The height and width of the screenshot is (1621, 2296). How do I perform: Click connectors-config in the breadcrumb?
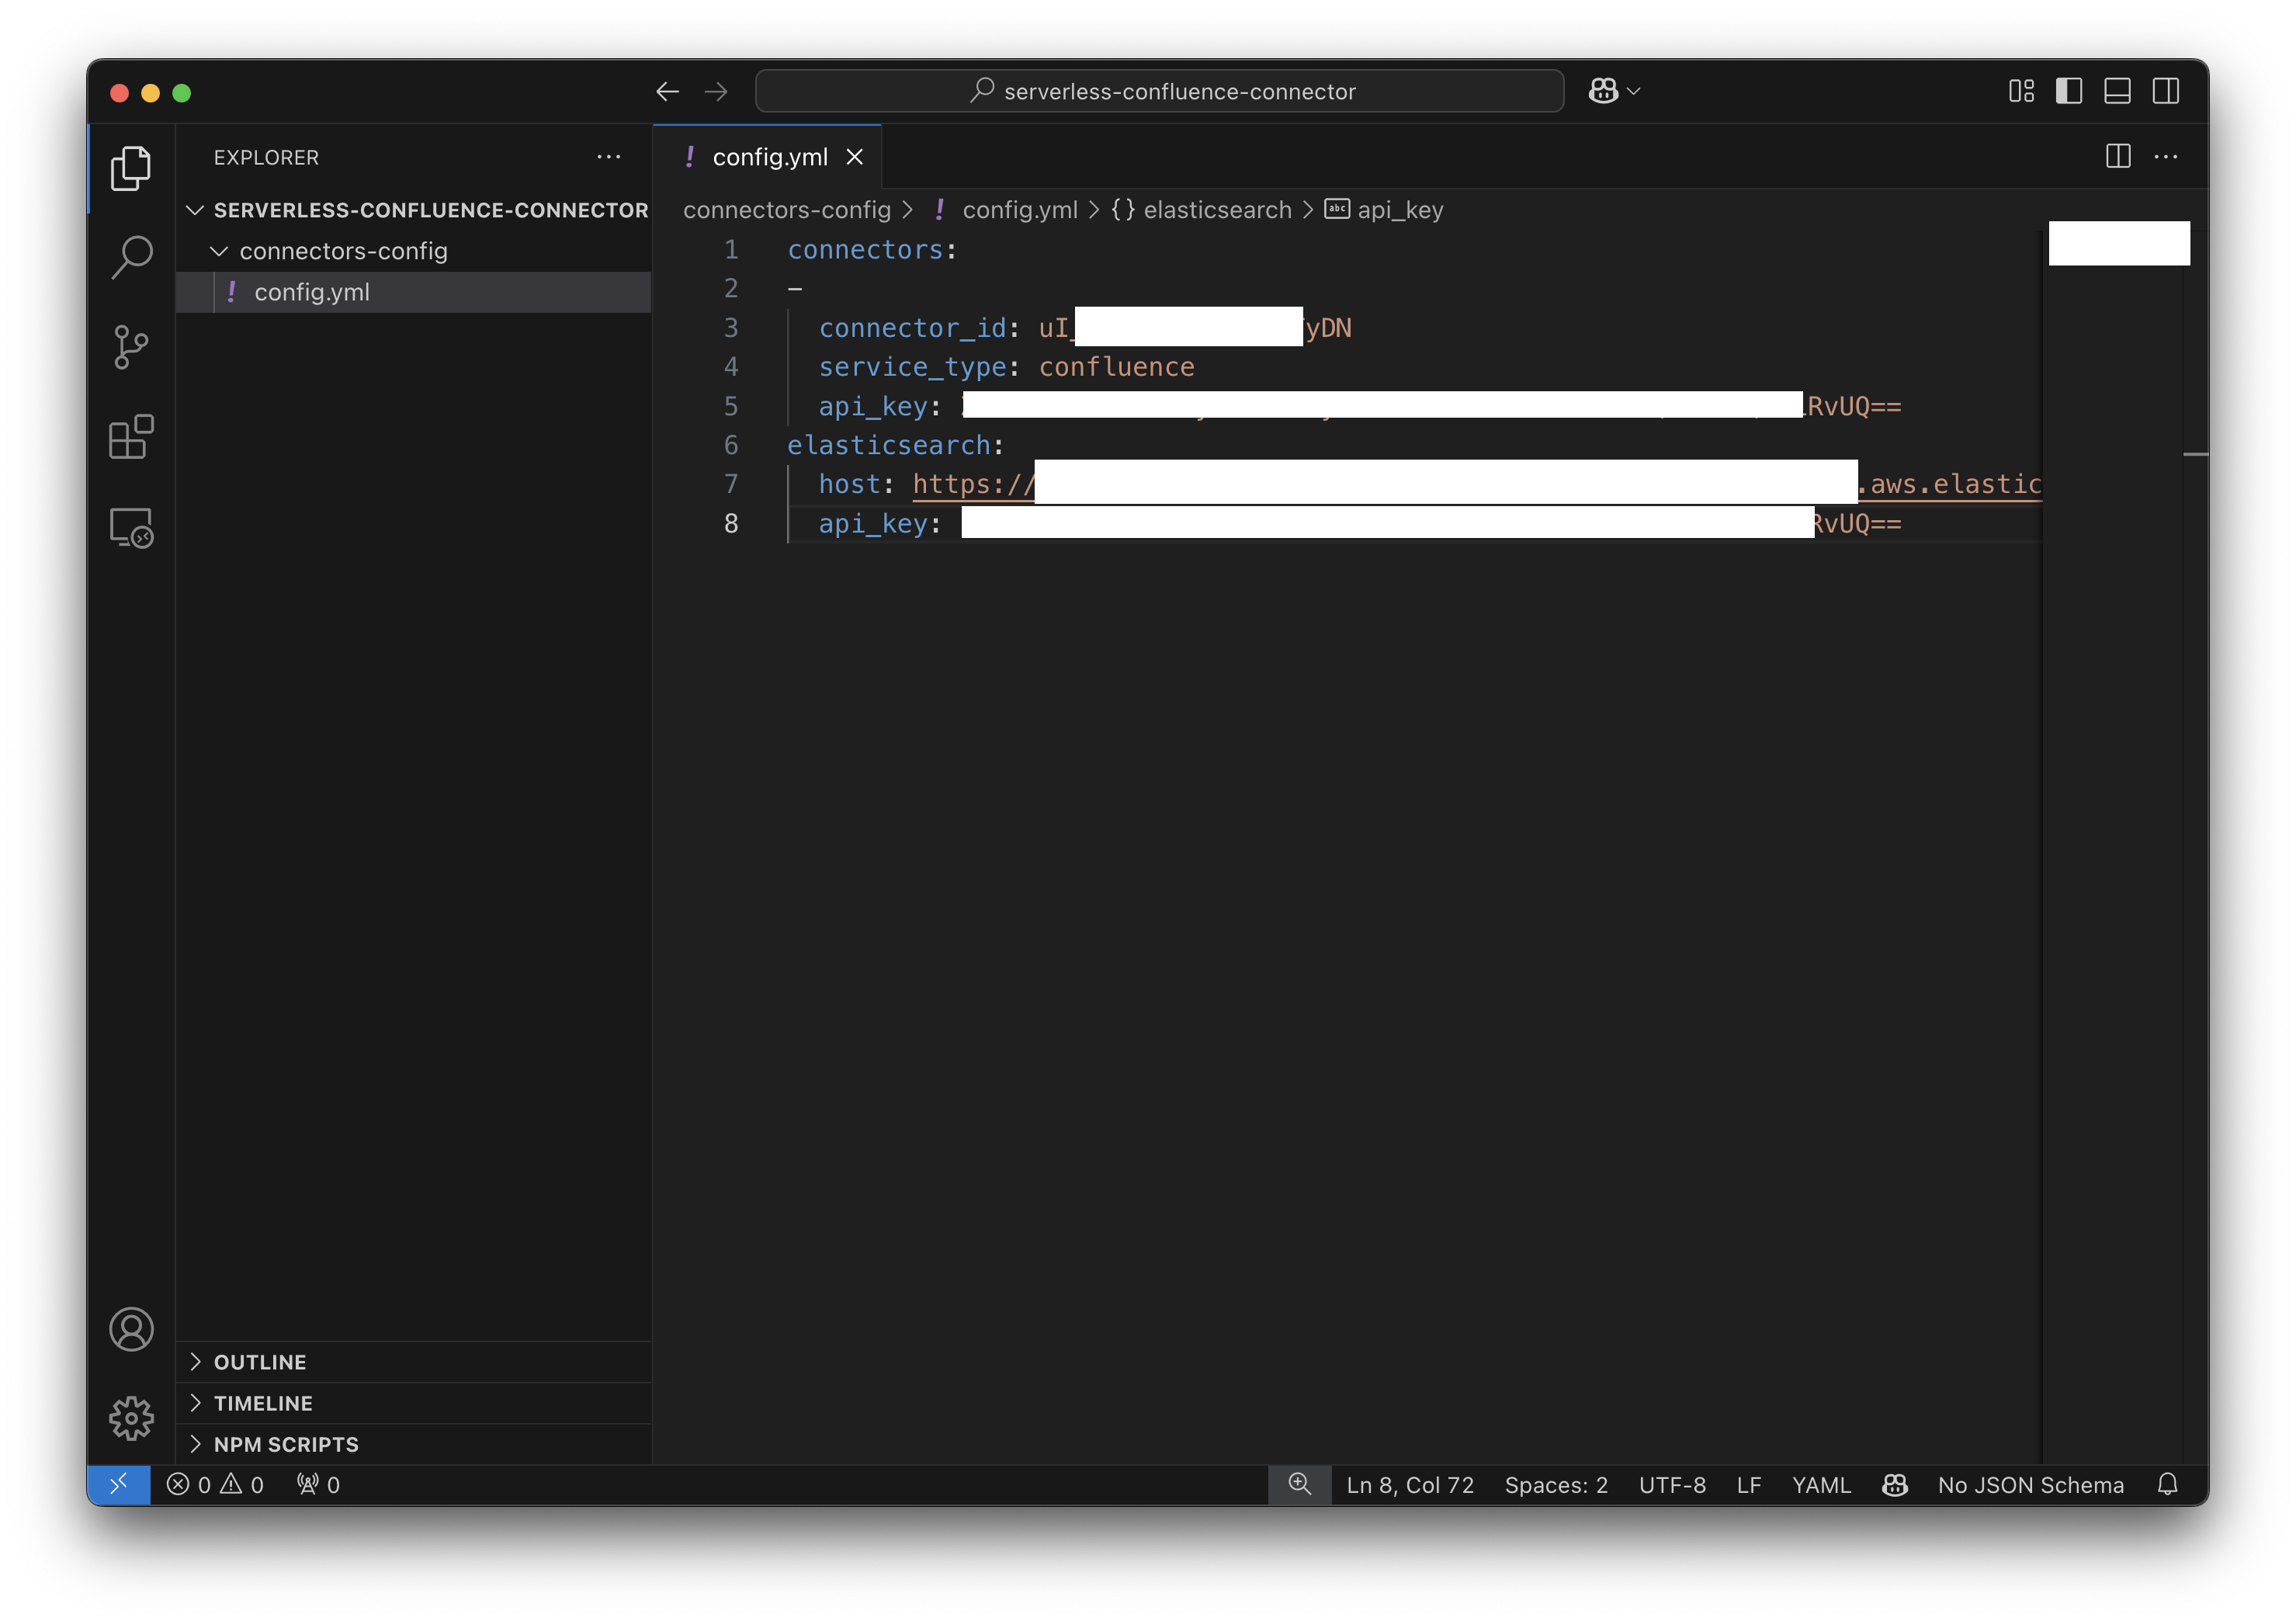787,210
